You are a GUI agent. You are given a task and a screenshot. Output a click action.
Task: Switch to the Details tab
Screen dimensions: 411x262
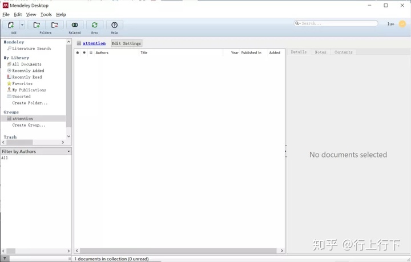pyautogui.click(x=299, y=52)
